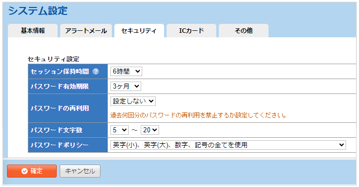
Task: Click the セッション保持時間 row label
Action: point(60,72)
